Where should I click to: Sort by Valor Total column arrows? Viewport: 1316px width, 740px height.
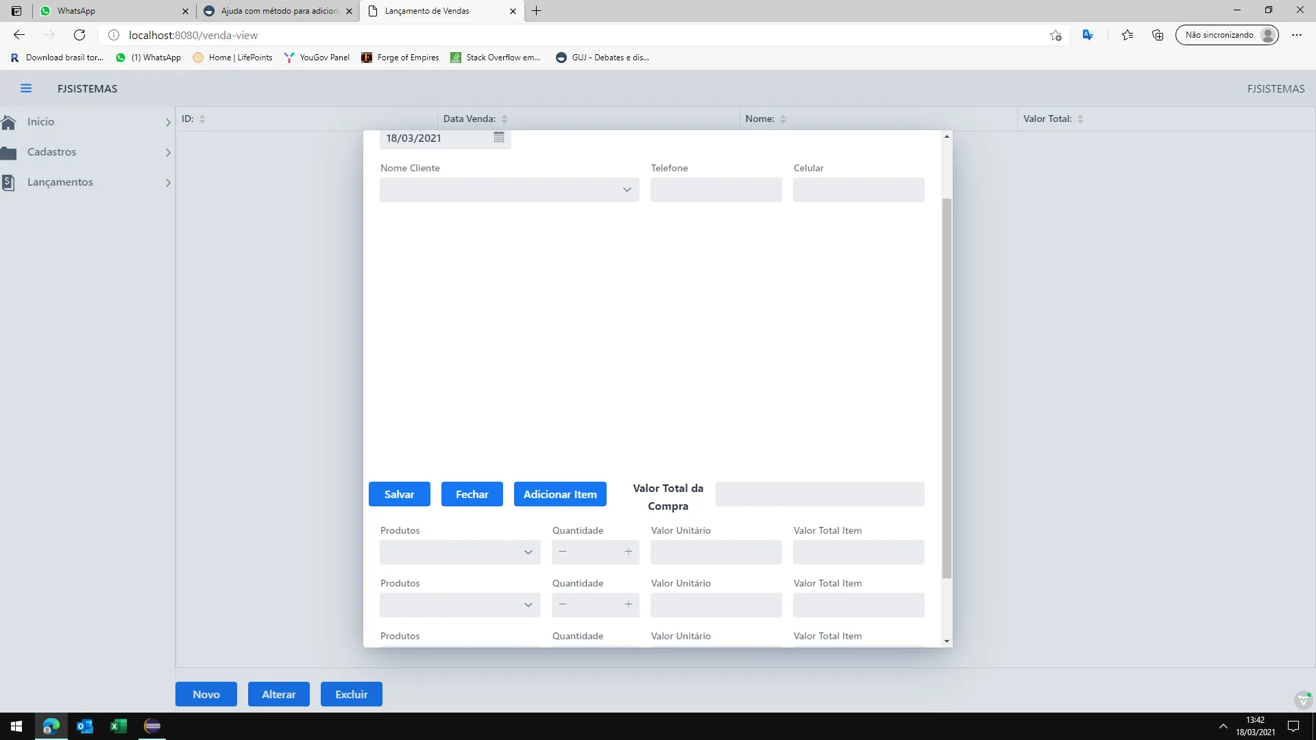click(1080, 119)
